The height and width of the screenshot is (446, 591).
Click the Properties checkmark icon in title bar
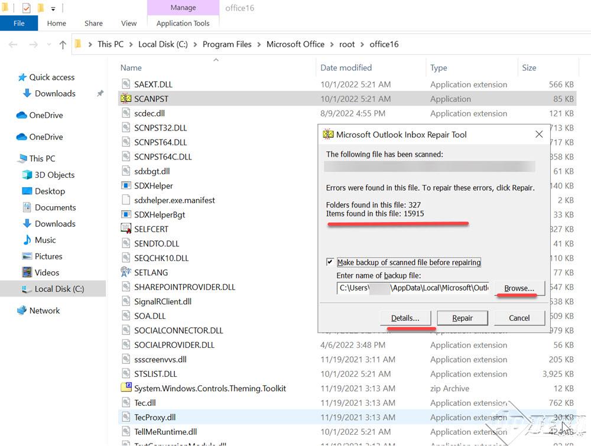coord(27,8)
